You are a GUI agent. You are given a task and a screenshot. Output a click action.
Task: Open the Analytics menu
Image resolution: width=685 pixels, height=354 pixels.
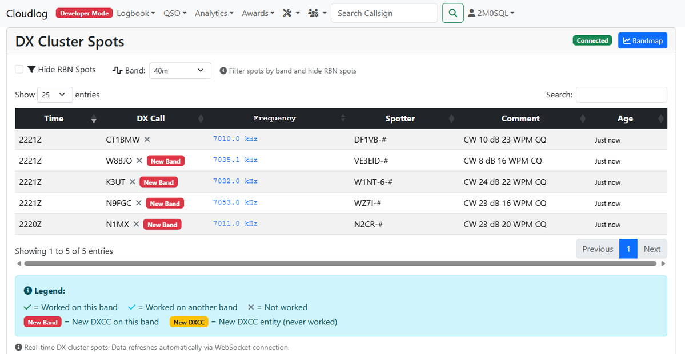point(214,13)
